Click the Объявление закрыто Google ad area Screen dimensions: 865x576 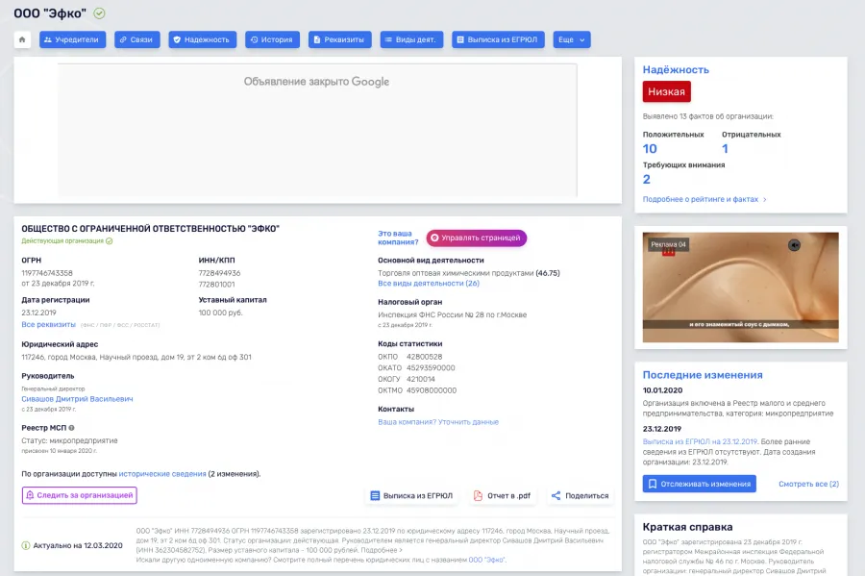[317, 130]
